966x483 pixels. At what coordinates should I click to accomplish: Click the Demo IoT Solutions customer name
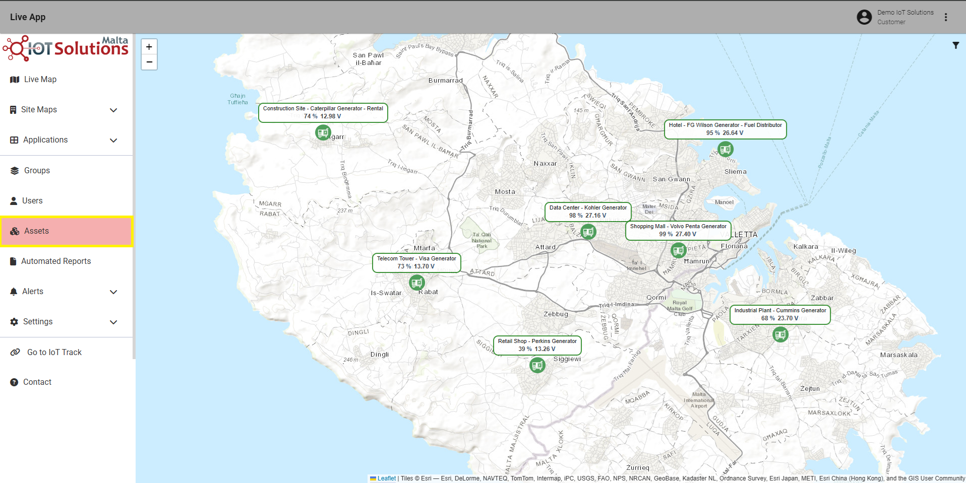click(905, 13)
